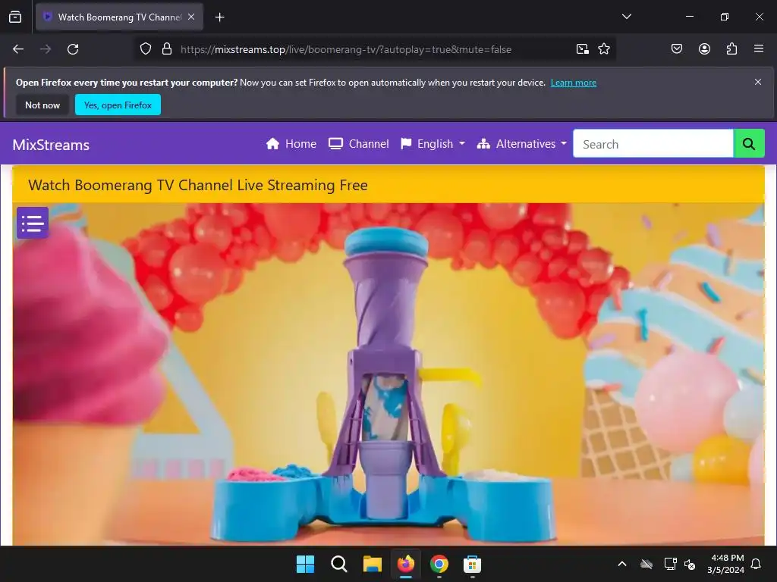Viewport: 777px width, 582px height.
Task: Show hidden system tray icons
Action: click(x=622, y=564)
